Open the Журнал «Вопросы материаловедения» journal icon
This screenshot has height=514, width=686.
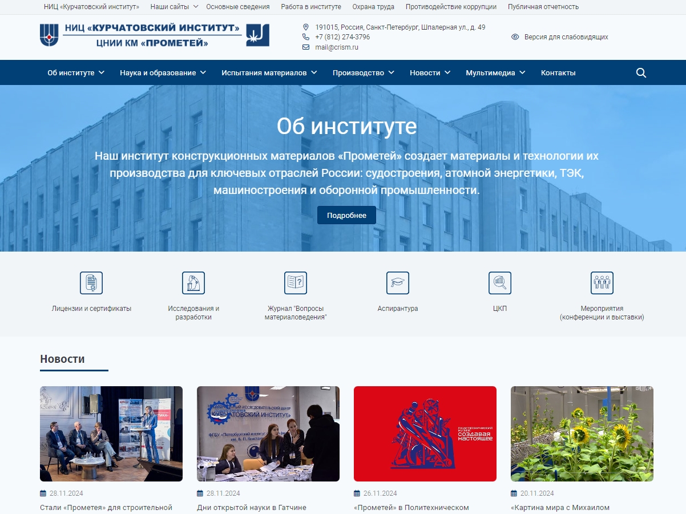294,282
